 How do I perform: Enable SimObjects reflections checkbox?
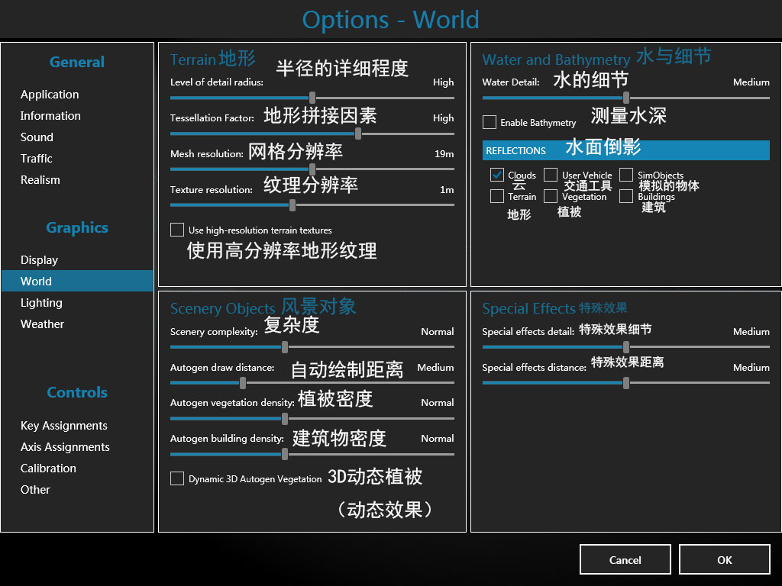click(x=626, y=175)
